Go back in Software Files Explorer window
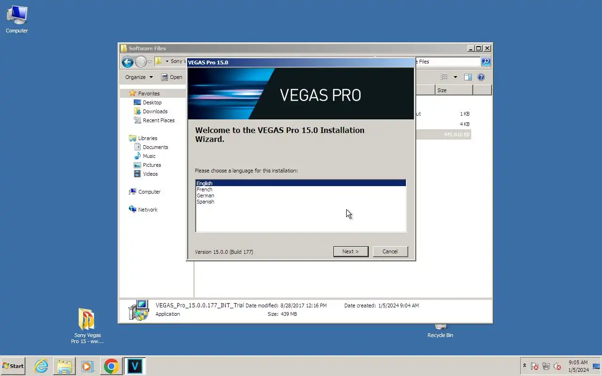 [x=127, y=62]
